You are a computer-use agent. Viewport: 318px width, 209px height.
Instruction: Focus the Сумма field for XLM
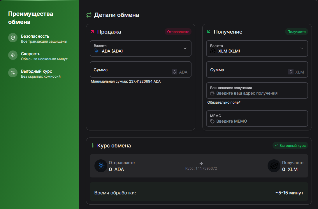click(x=248, y=70)
